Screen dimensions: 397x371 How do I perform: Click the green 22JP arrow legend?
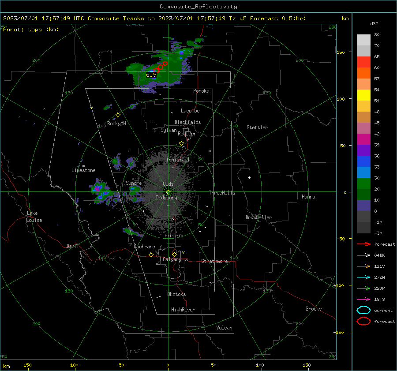[x=364, y=288]
